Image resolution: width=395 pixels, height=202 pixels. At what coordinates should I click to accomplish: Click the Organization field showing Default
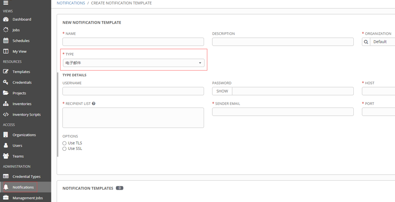pyautogui.click(x=383, y=42)
